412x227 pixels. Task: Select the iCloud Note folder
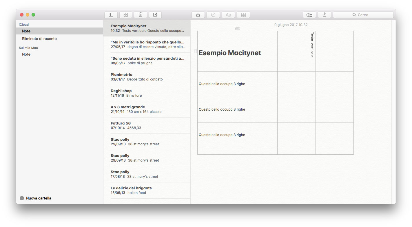(60, 31)
